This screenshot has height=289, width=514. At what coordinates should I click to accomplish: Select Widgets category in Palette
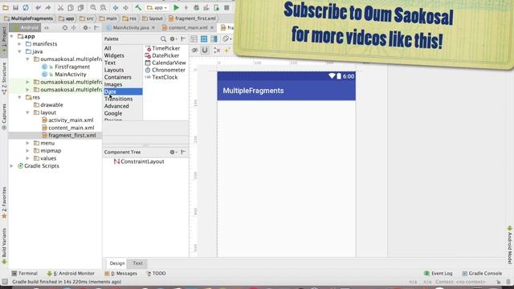(114, 55)
